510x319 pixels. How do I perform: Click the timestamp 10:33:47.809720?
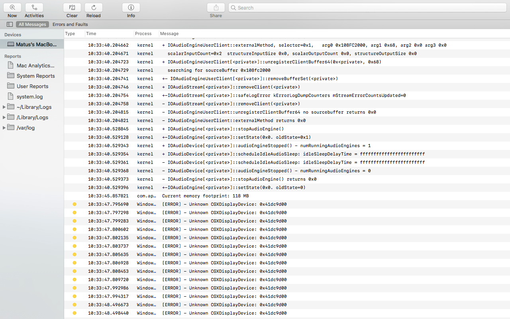(108, 280)
